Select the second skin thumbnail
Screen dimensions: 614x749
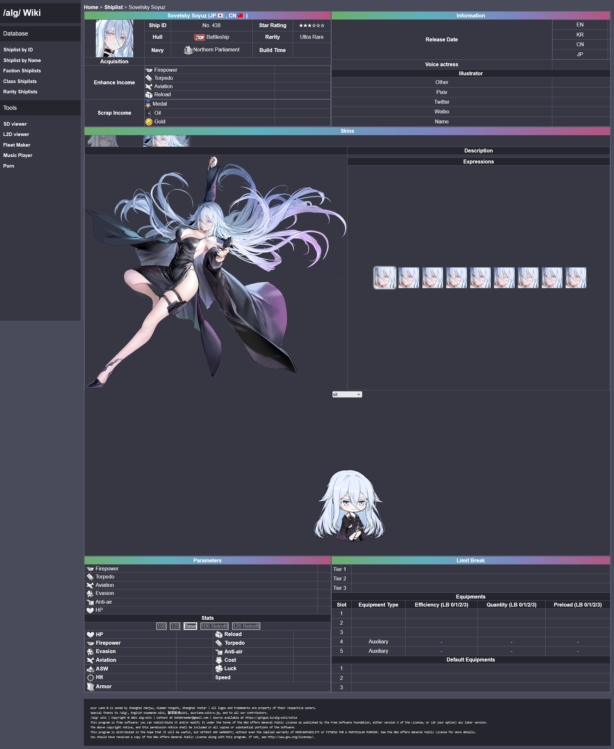(x=166, y=141)
